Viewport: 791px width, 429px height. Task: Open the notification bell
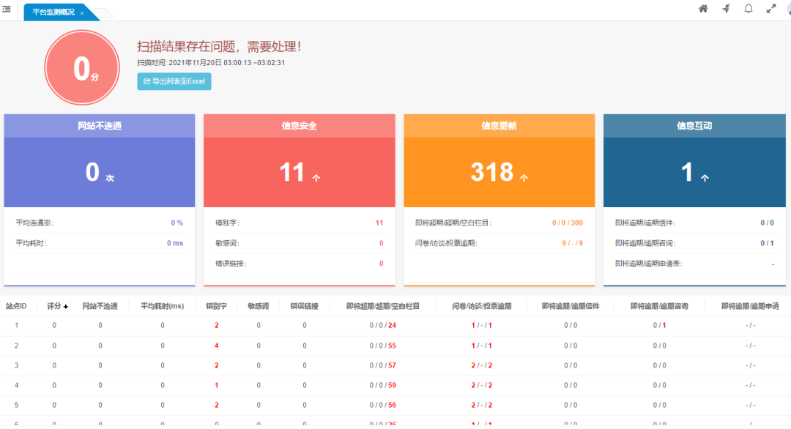click(x=749, y=9)
